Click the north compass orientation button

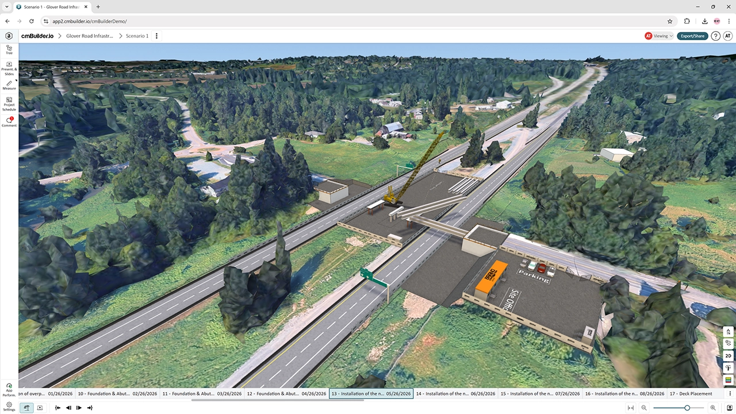tap(729, 332)
